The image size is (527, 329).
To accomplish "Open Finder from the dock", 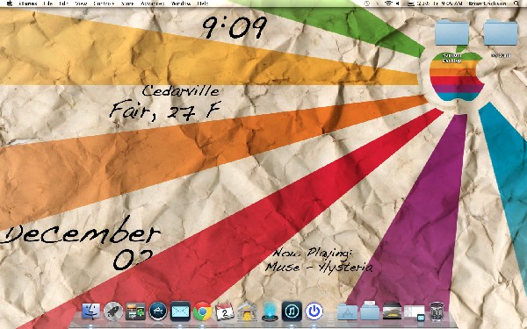I will tap(90, 311).
